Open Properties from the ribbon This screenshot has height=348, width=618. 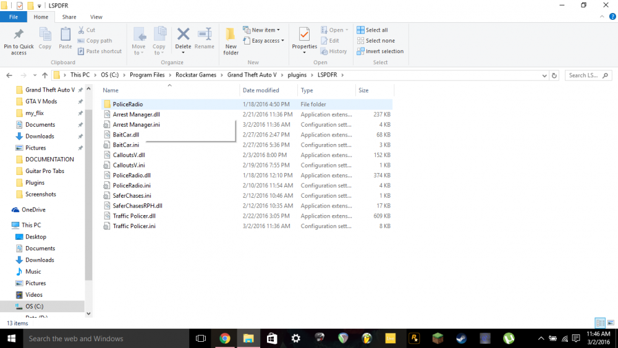[304, 40]
